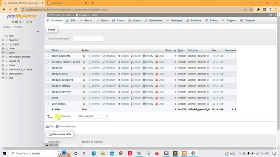Focus the Containing the word filter field

(x=88, y=39)
